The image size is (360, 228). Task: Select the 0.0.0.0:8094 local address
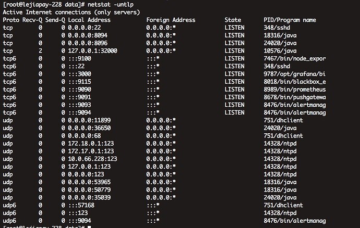pyautogui.click(x=88, y=35)
